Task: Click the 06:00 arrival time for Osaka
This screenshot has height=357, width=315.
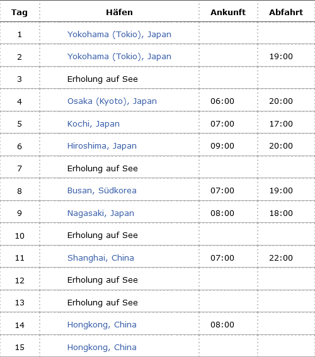Action: 222,101
